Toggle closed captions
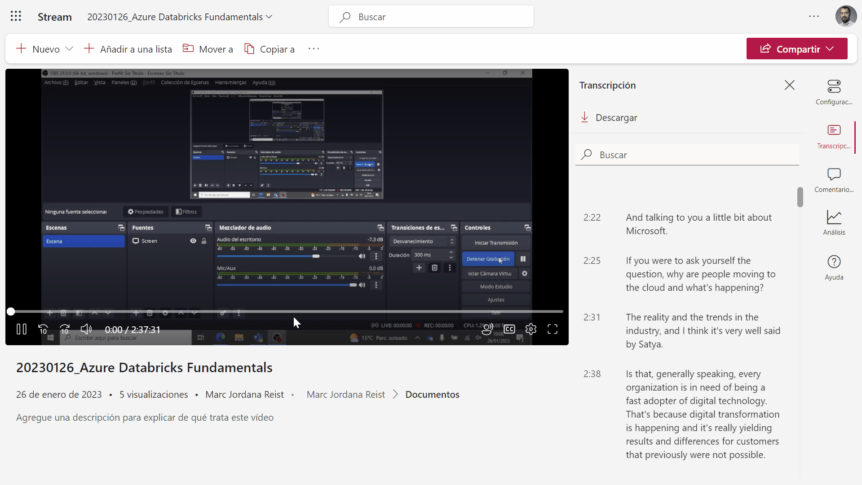 [509, 329]
